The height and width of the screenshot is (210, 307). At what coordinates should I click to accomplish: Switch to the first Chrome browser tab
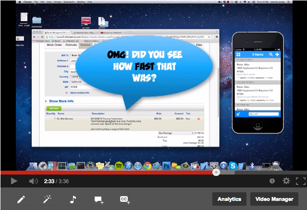tap(57, 33)
